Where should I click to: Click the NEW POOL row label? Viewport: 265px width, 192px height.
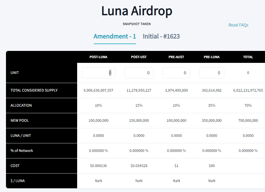[20, 120]
